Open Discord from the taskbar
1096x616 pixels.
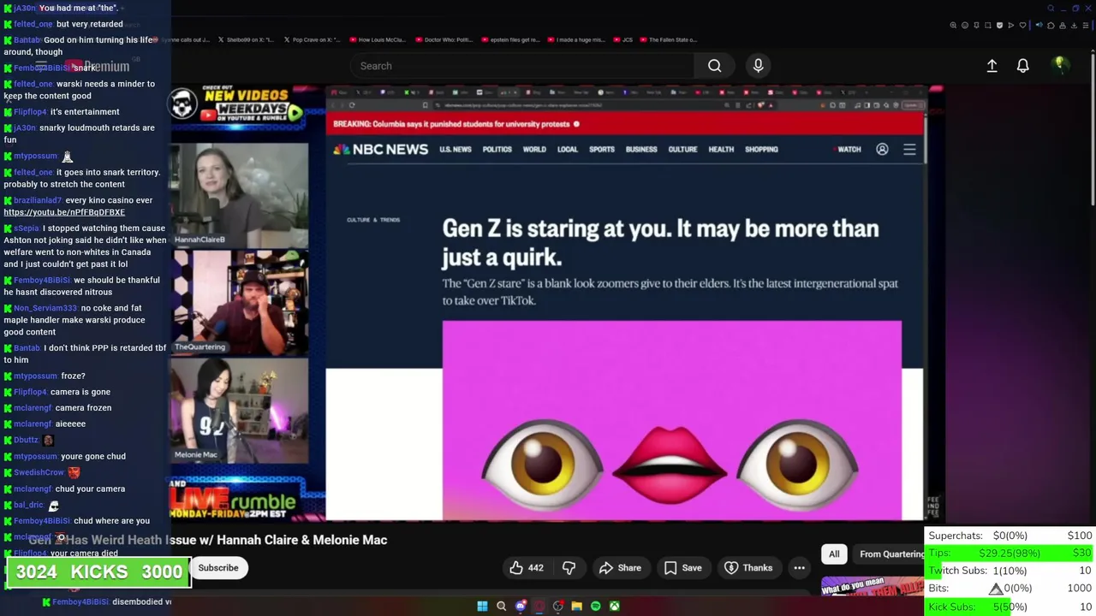click(520, 607)
